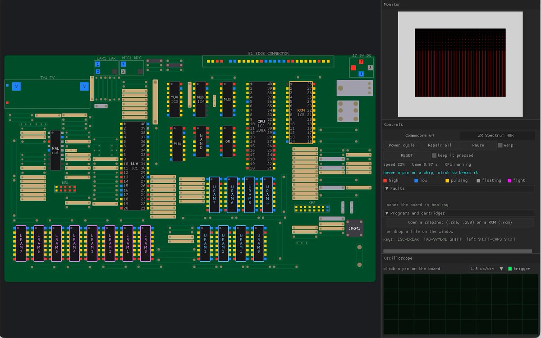Click the Controls panel horizontal scrollbar
This screenshot has height=338, width=541.
point(457,251)
